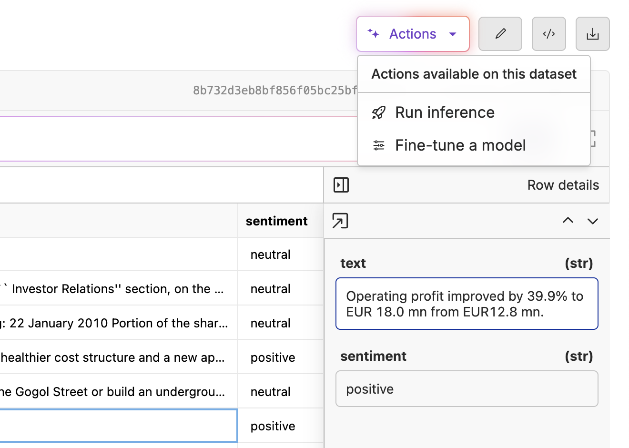Select Run inference from Actions menu

pos(445,112)
